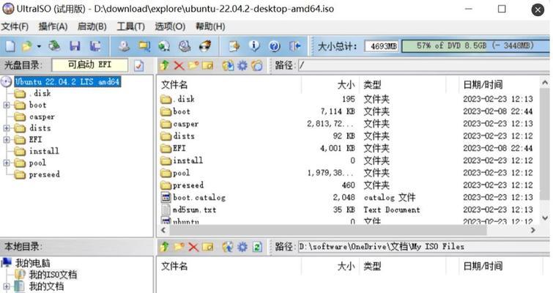This screenshot has width=553, height=293.
Task: Click the Open CD/DVD green disc icon
Action: point(54,46)
